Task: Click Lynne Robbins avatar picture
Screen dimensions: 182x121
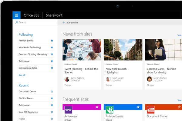Action: [x=67, y=79]
